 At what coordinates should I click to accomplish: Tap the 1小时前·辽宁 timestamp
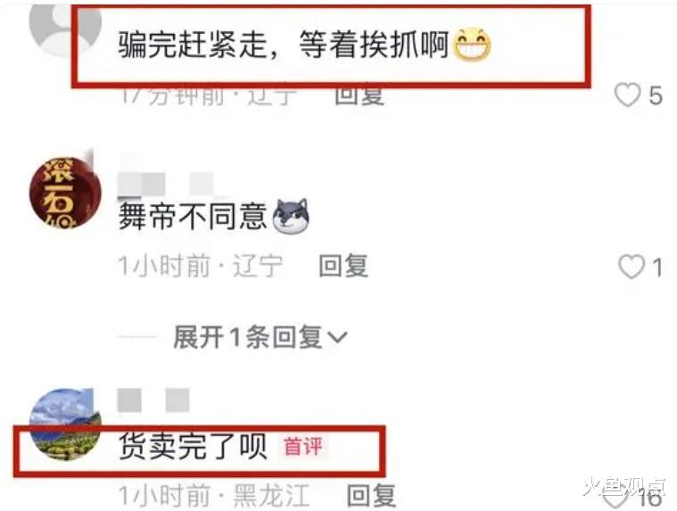201,266
